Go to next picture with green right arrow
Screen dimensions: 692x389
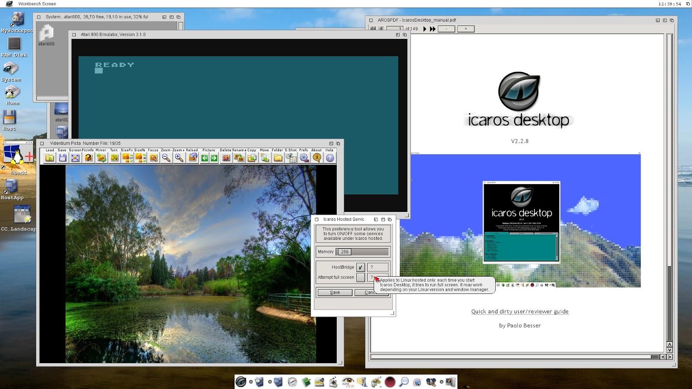click(x=214, y=158)
